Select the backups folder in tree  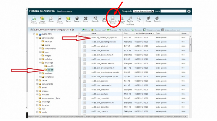click(x=48, y=41)
